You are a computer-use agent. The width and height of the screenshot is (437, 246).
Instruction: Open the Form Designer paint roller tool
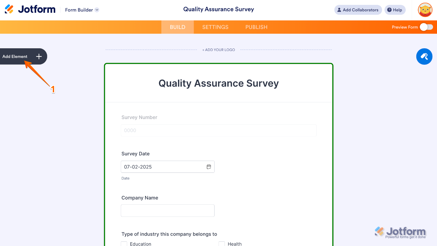tap(424, 56)
